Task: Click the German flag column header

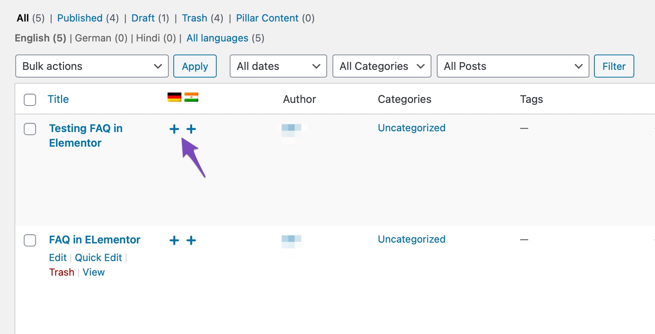Action: pyautogui.click(x=174, y=97)
